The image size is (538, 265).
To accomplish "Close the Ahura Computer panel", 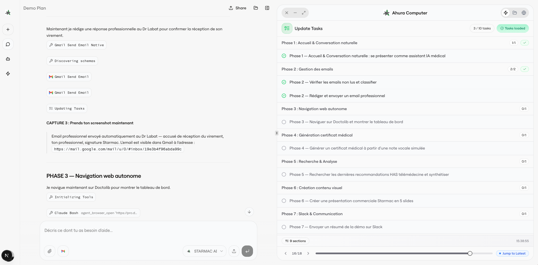I will (x=287, y=13).
